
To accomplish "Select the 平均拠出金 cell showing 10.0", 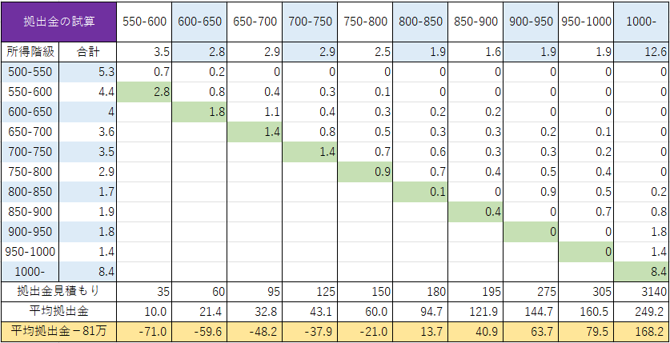I will pos(145,310).
